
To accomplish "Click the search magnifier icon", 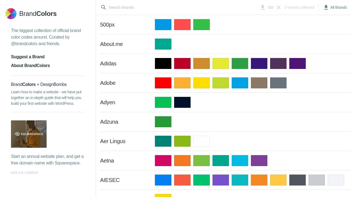I will 103,7.
